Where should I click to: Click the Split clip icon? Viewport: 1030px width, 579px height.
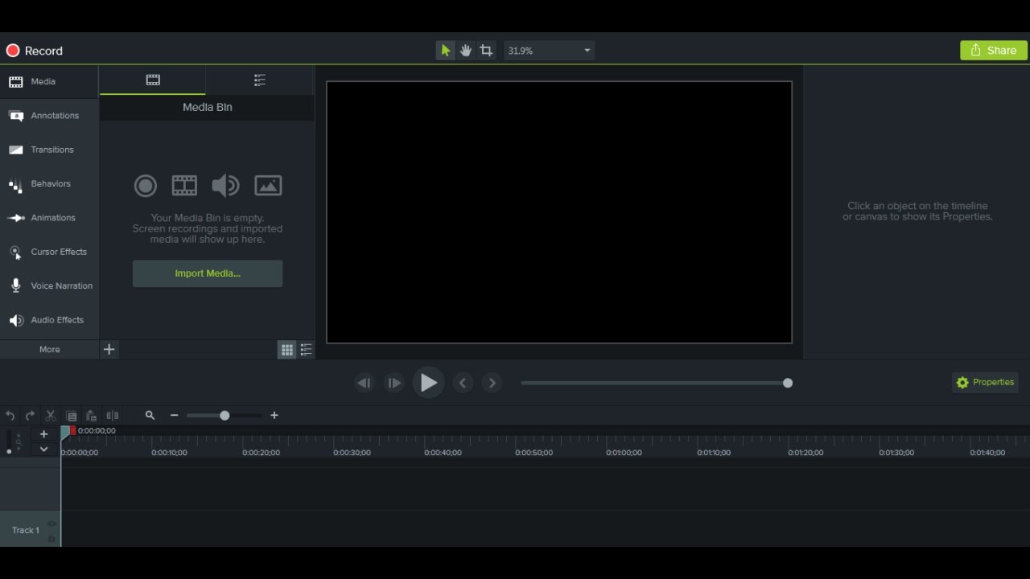113,416
